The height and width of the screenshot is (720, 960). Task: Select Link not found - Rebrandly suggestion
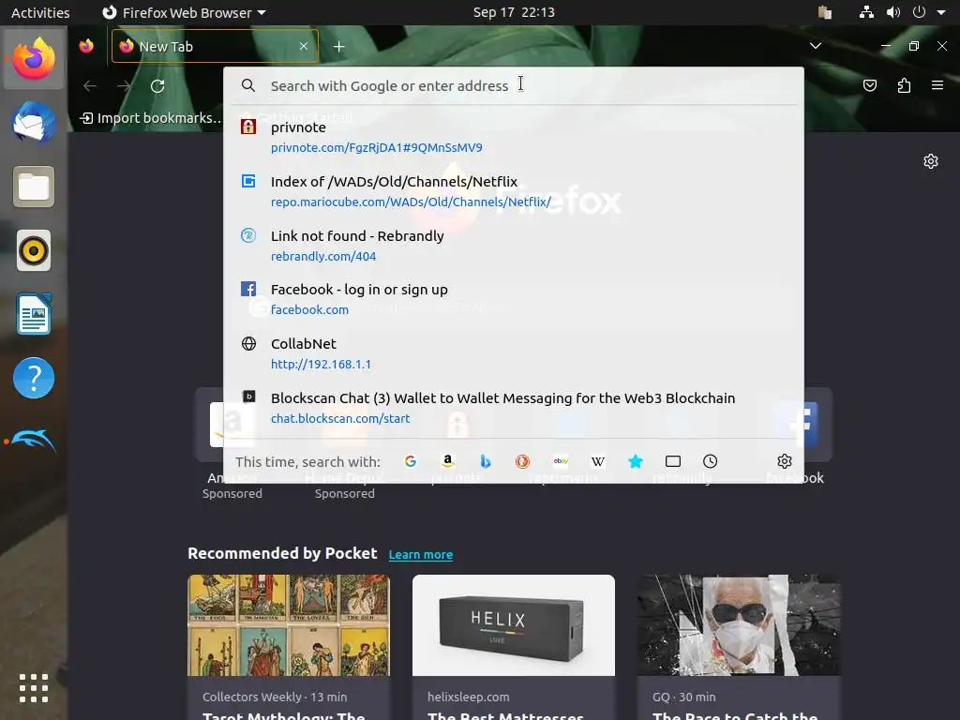tap(514, 246)
